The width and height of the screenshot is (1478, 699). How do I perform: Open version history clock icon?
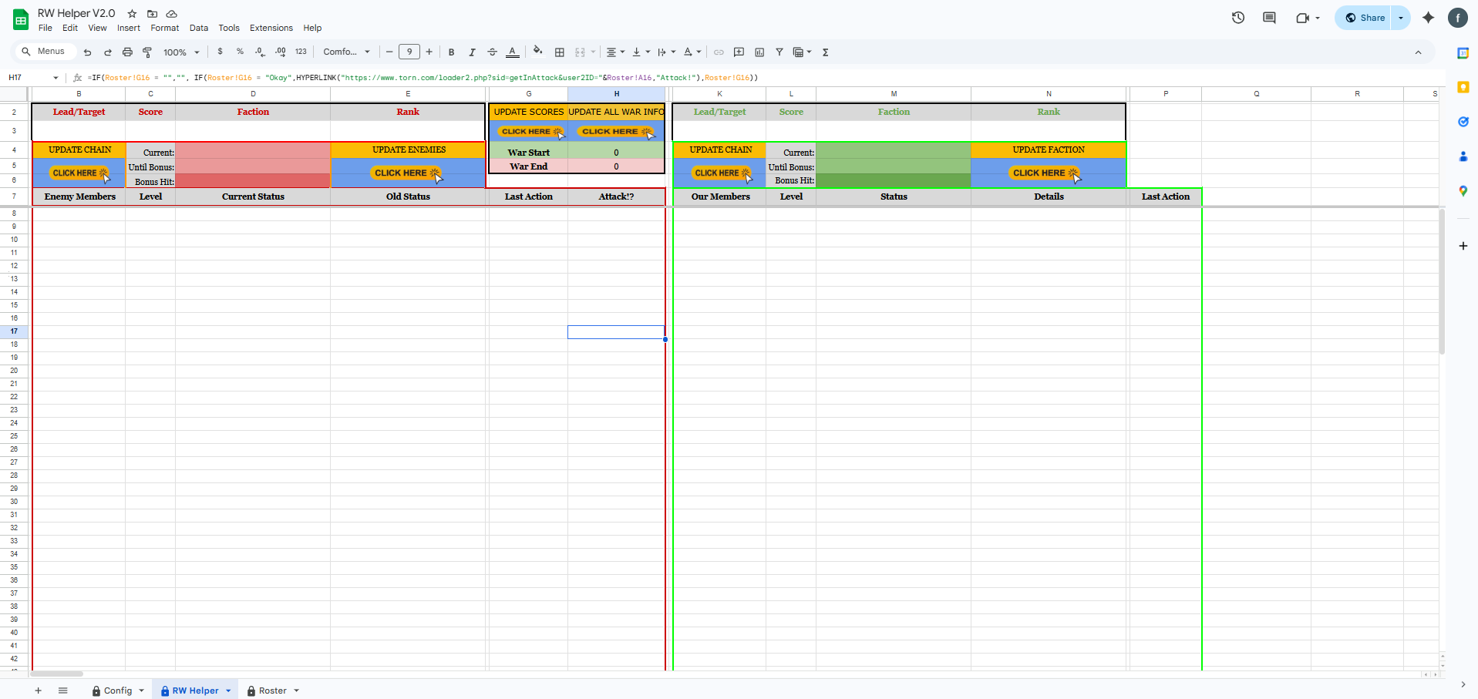click(1238, 18)
